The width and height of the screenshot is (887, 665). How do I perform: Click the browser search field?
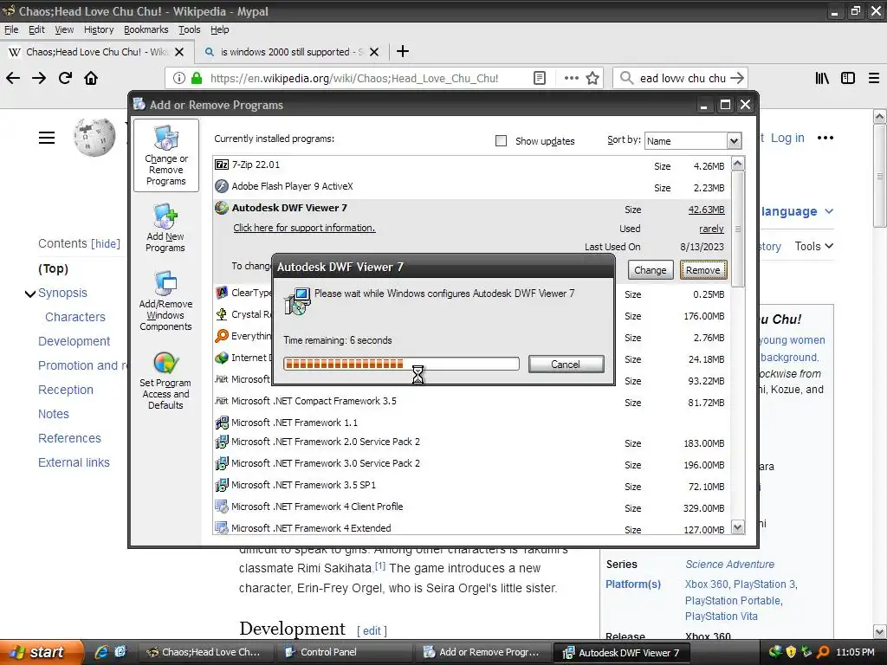tap(683, 78)
